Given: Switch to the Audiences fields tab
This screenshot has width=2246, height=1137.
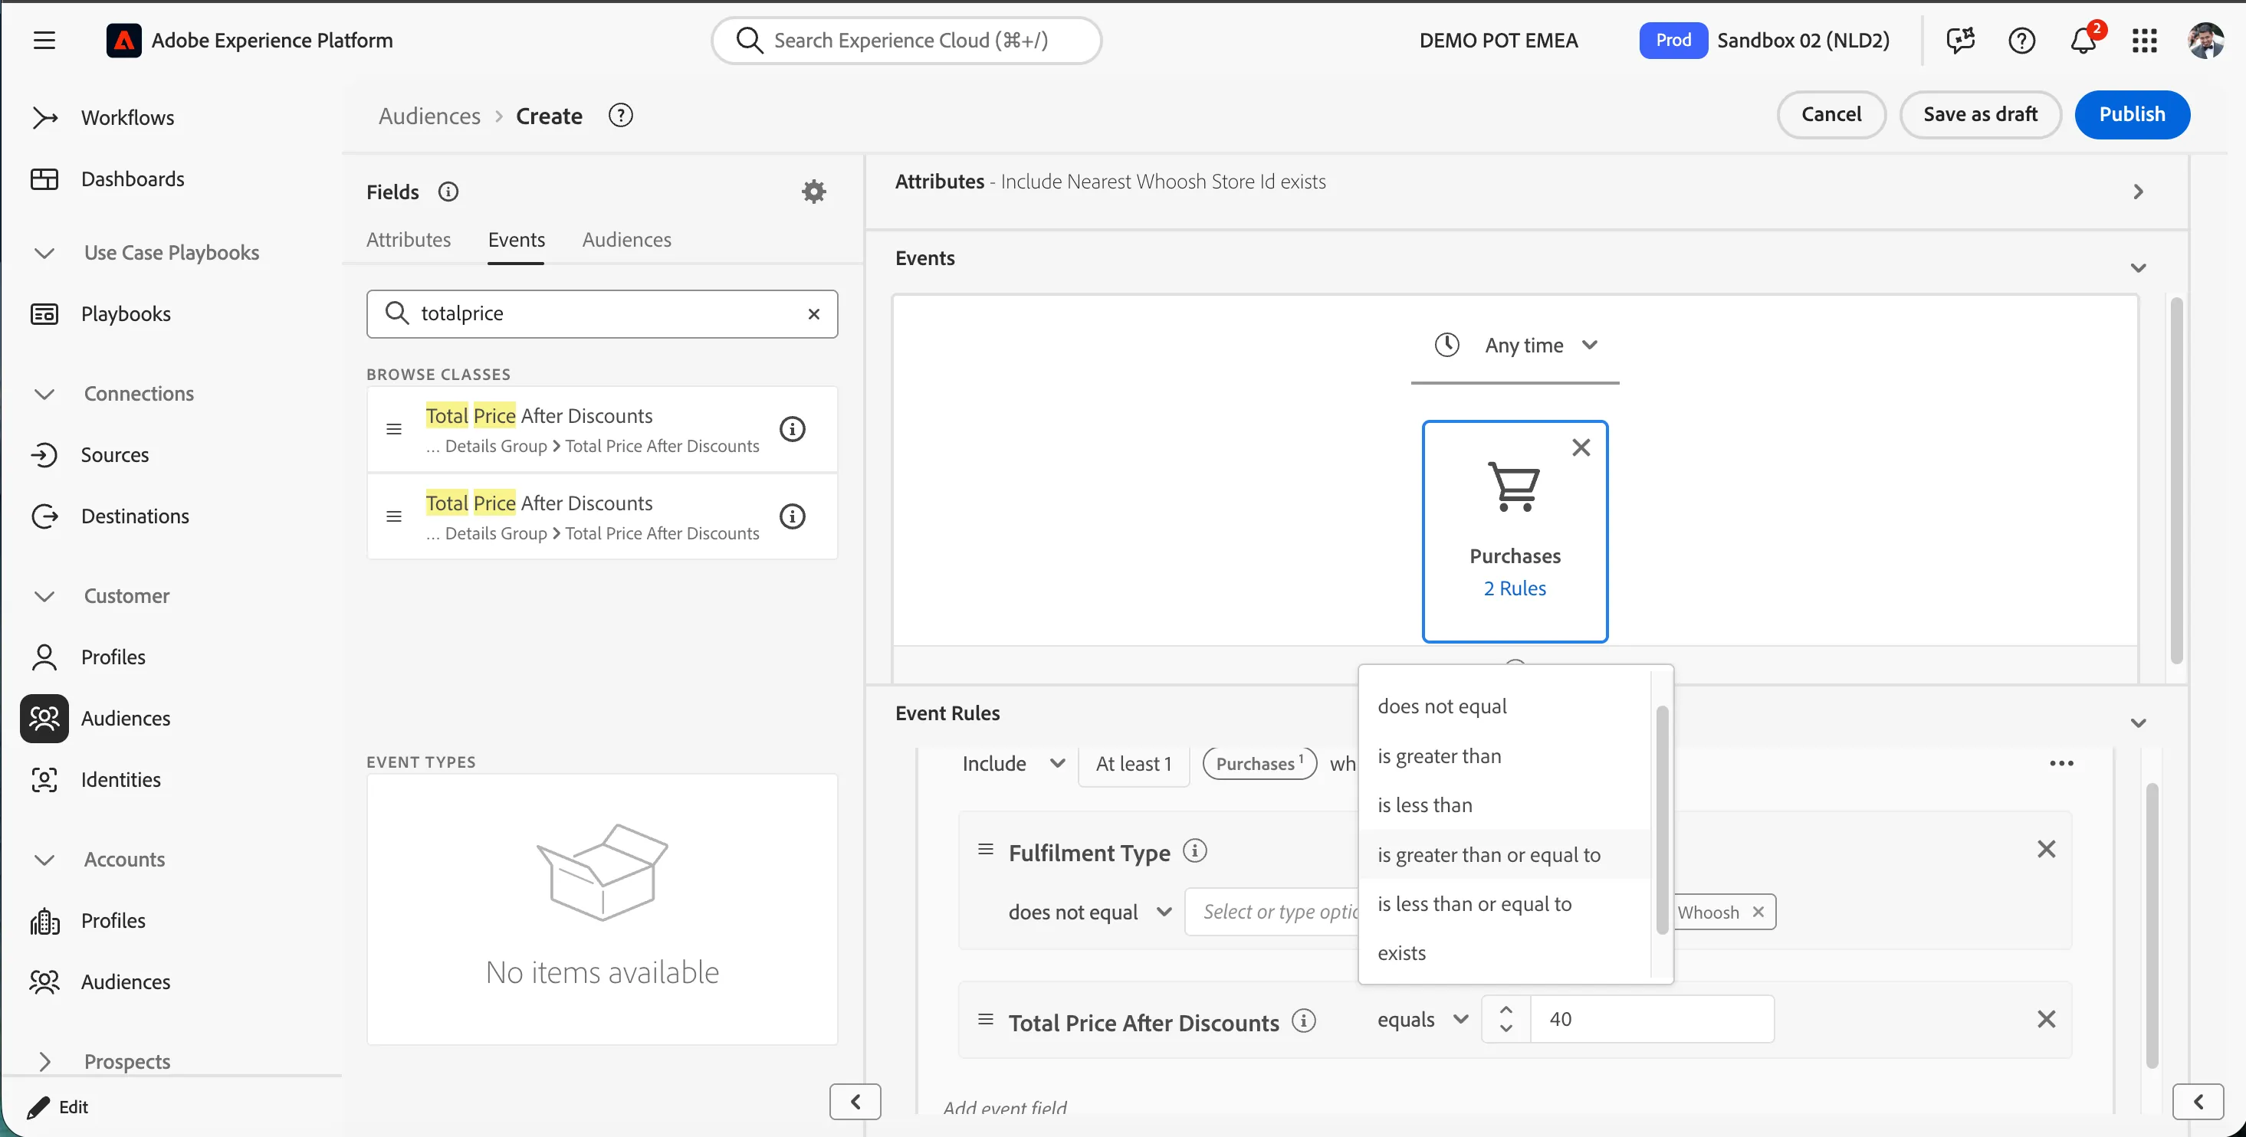Looking at the screenshot, I should pos(627,240).
